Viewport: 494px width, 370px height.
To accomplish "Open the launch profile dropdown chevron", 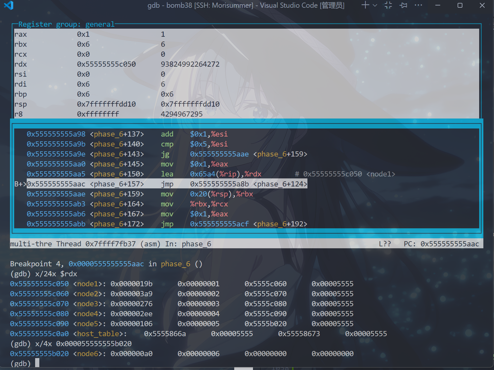I will (375, 5).
